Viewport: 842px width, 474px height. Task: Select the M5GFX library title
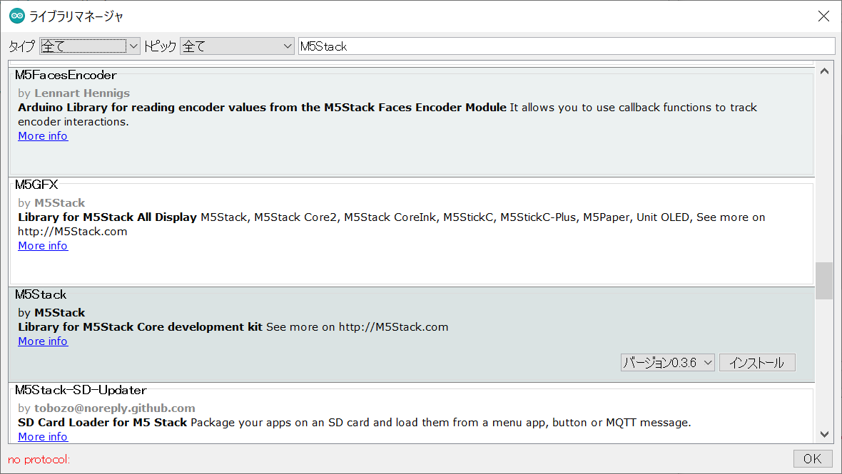coord(36,185)
